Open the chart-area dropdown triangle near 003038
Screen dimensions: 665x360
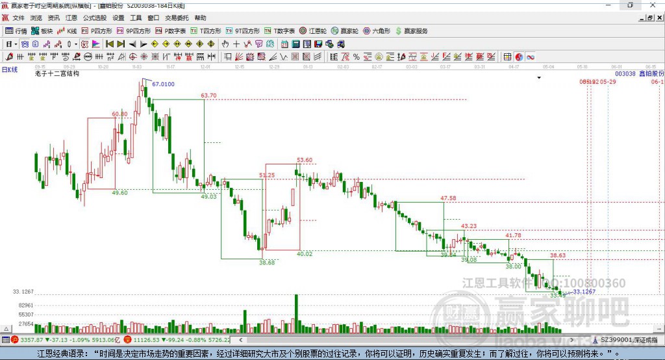[539, 78]
